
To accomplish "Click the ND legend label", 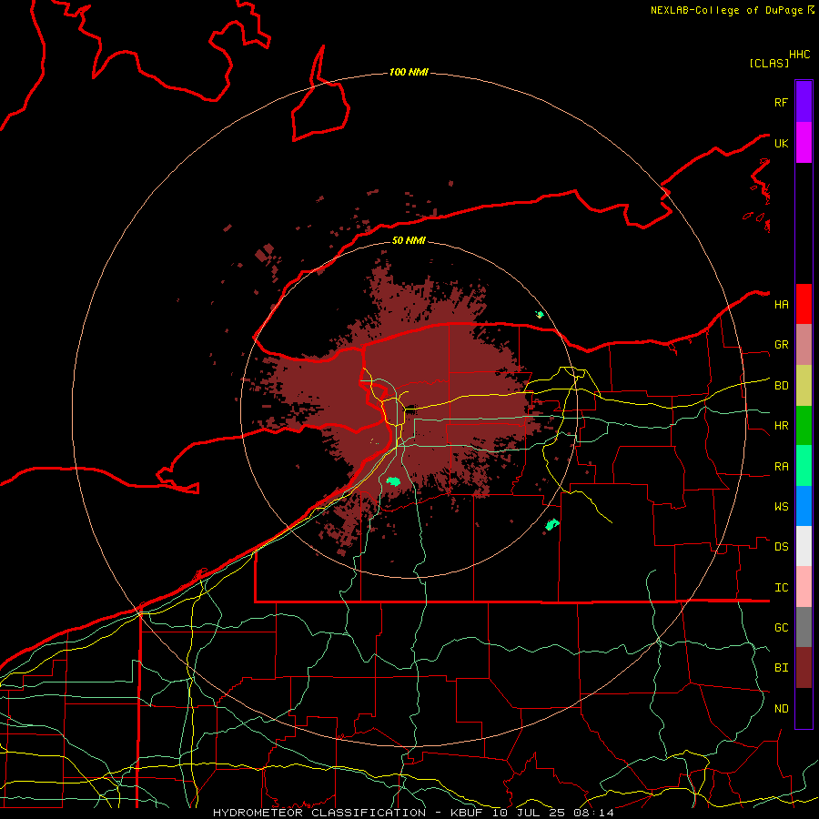I will pos(781,709).
